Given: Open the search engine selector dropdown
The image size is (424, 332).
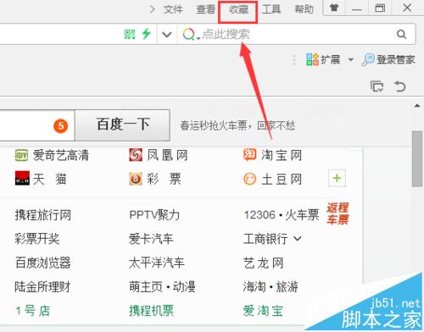Looking at the screenshot, I should (191, 35).
